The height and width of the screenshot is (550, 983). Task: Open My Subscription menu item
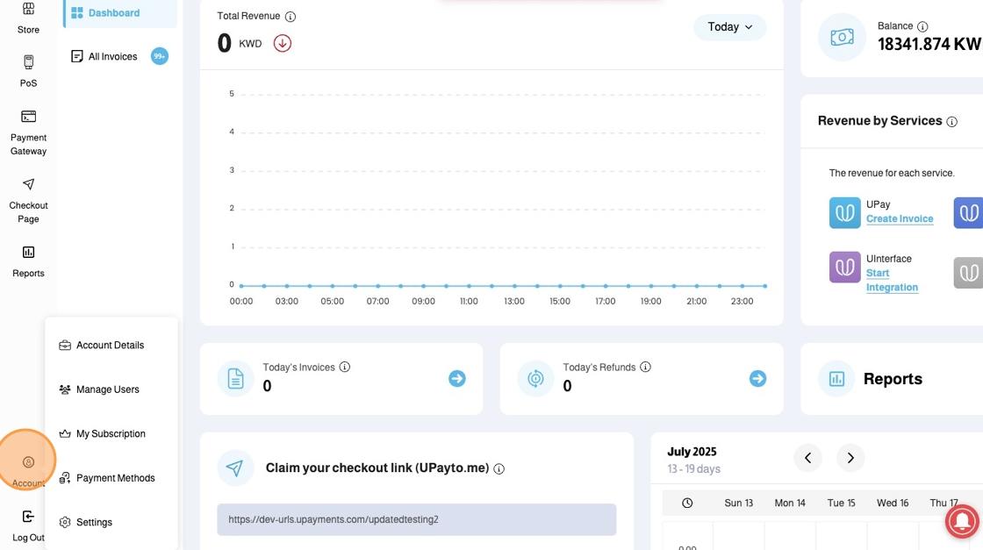point(111,434)
